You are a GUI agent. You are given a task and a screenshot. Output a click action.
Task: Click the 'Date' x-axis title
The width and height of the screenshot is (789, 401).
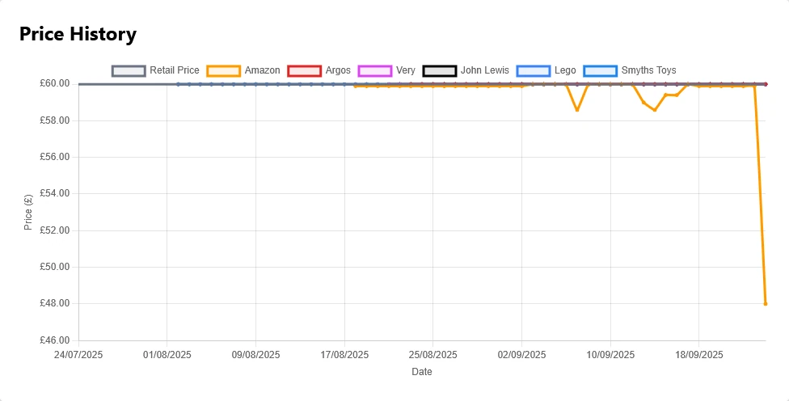[x=421, y=372]
